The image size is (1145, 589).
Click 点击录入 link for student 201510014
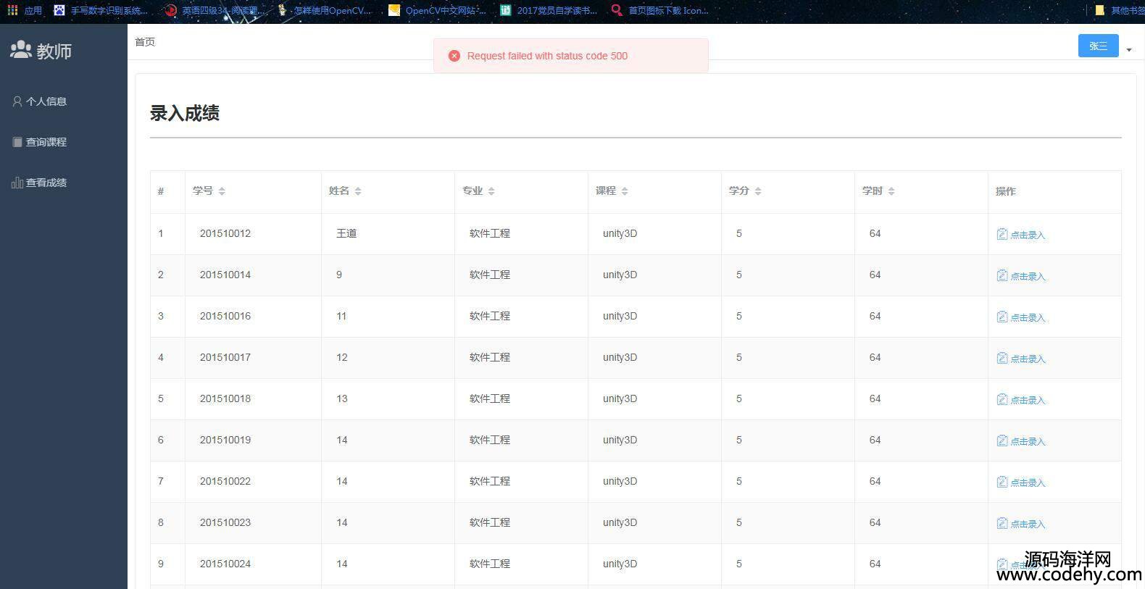(x=1028, y=276)
